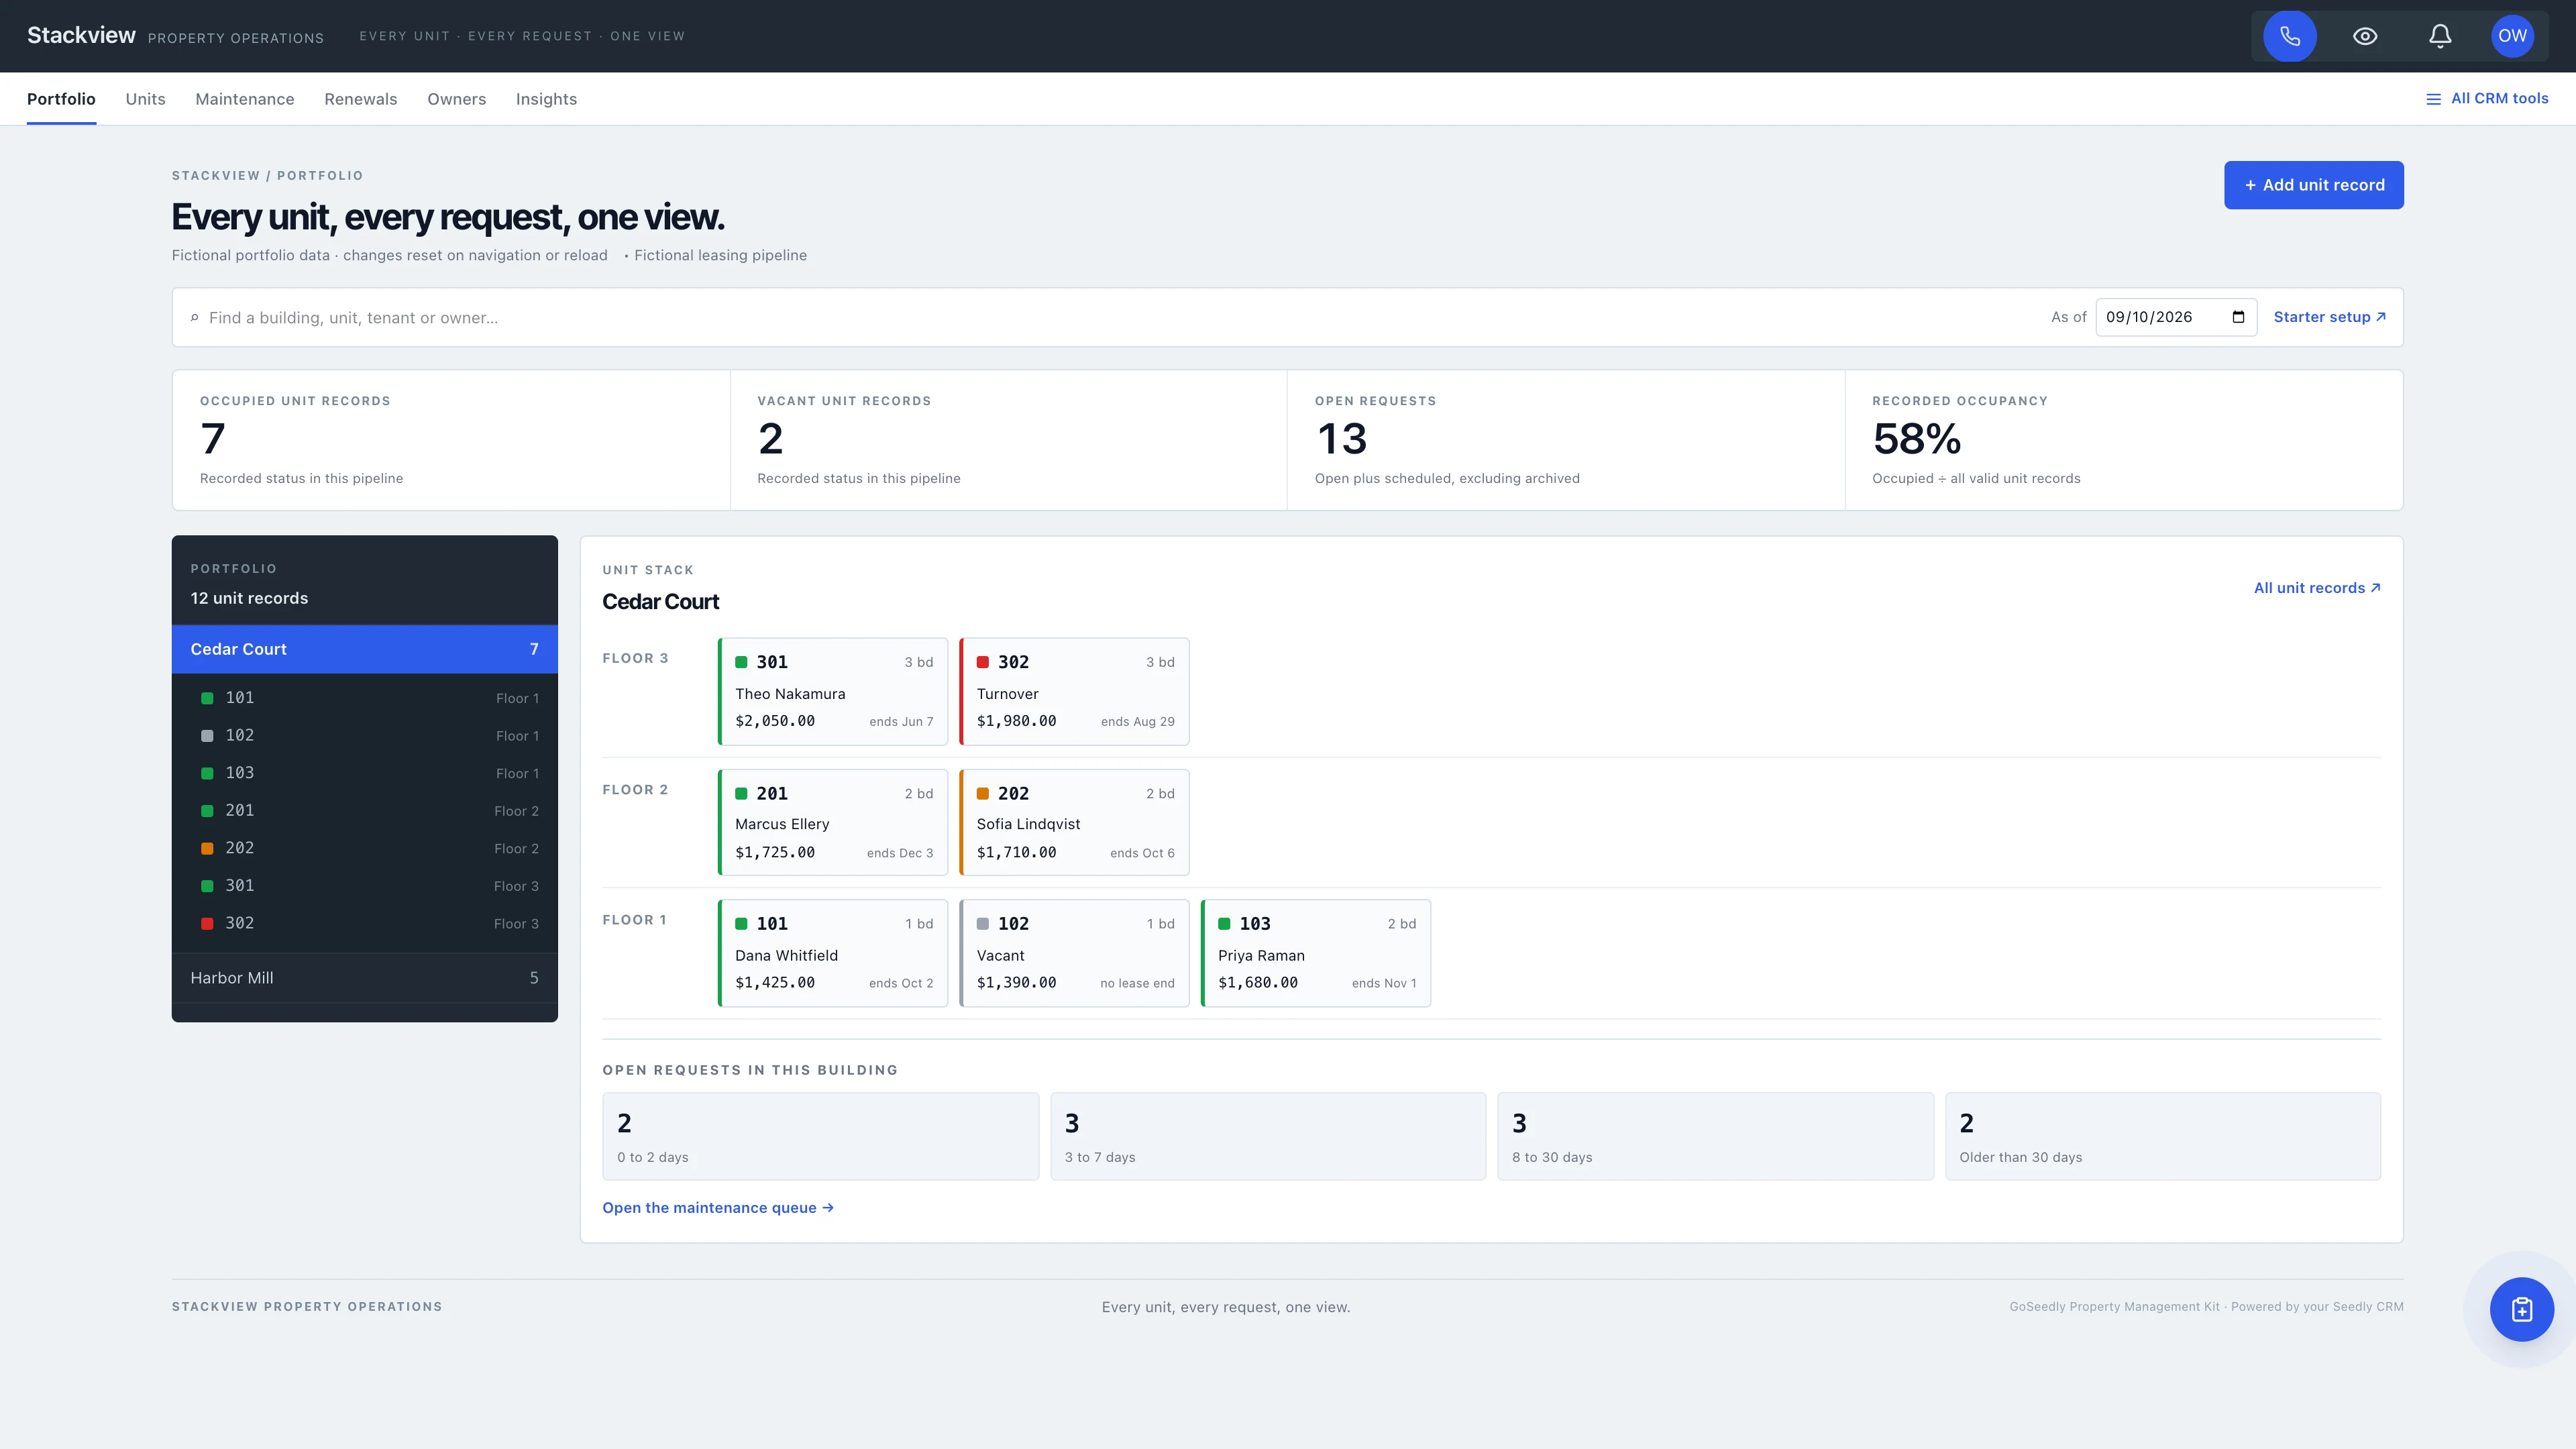Click the gray status square on card 102
This screenshot has width=2576, height=1449.
tap(983, 924)
